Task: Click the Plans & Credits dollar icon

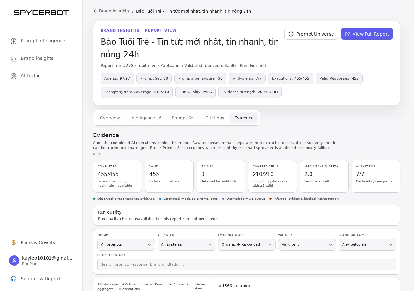Action: coord(14,242)
